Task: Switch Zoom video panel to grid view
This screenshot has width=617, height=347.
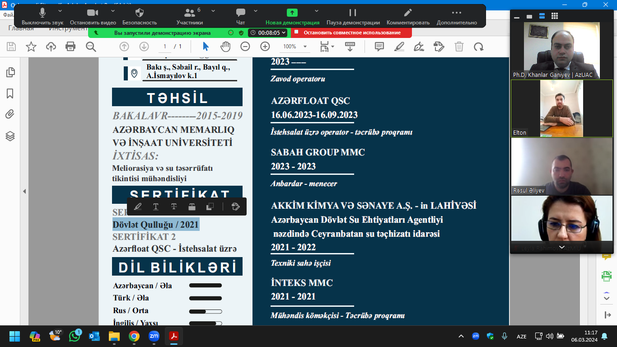Action: click(x=555, y=16)
